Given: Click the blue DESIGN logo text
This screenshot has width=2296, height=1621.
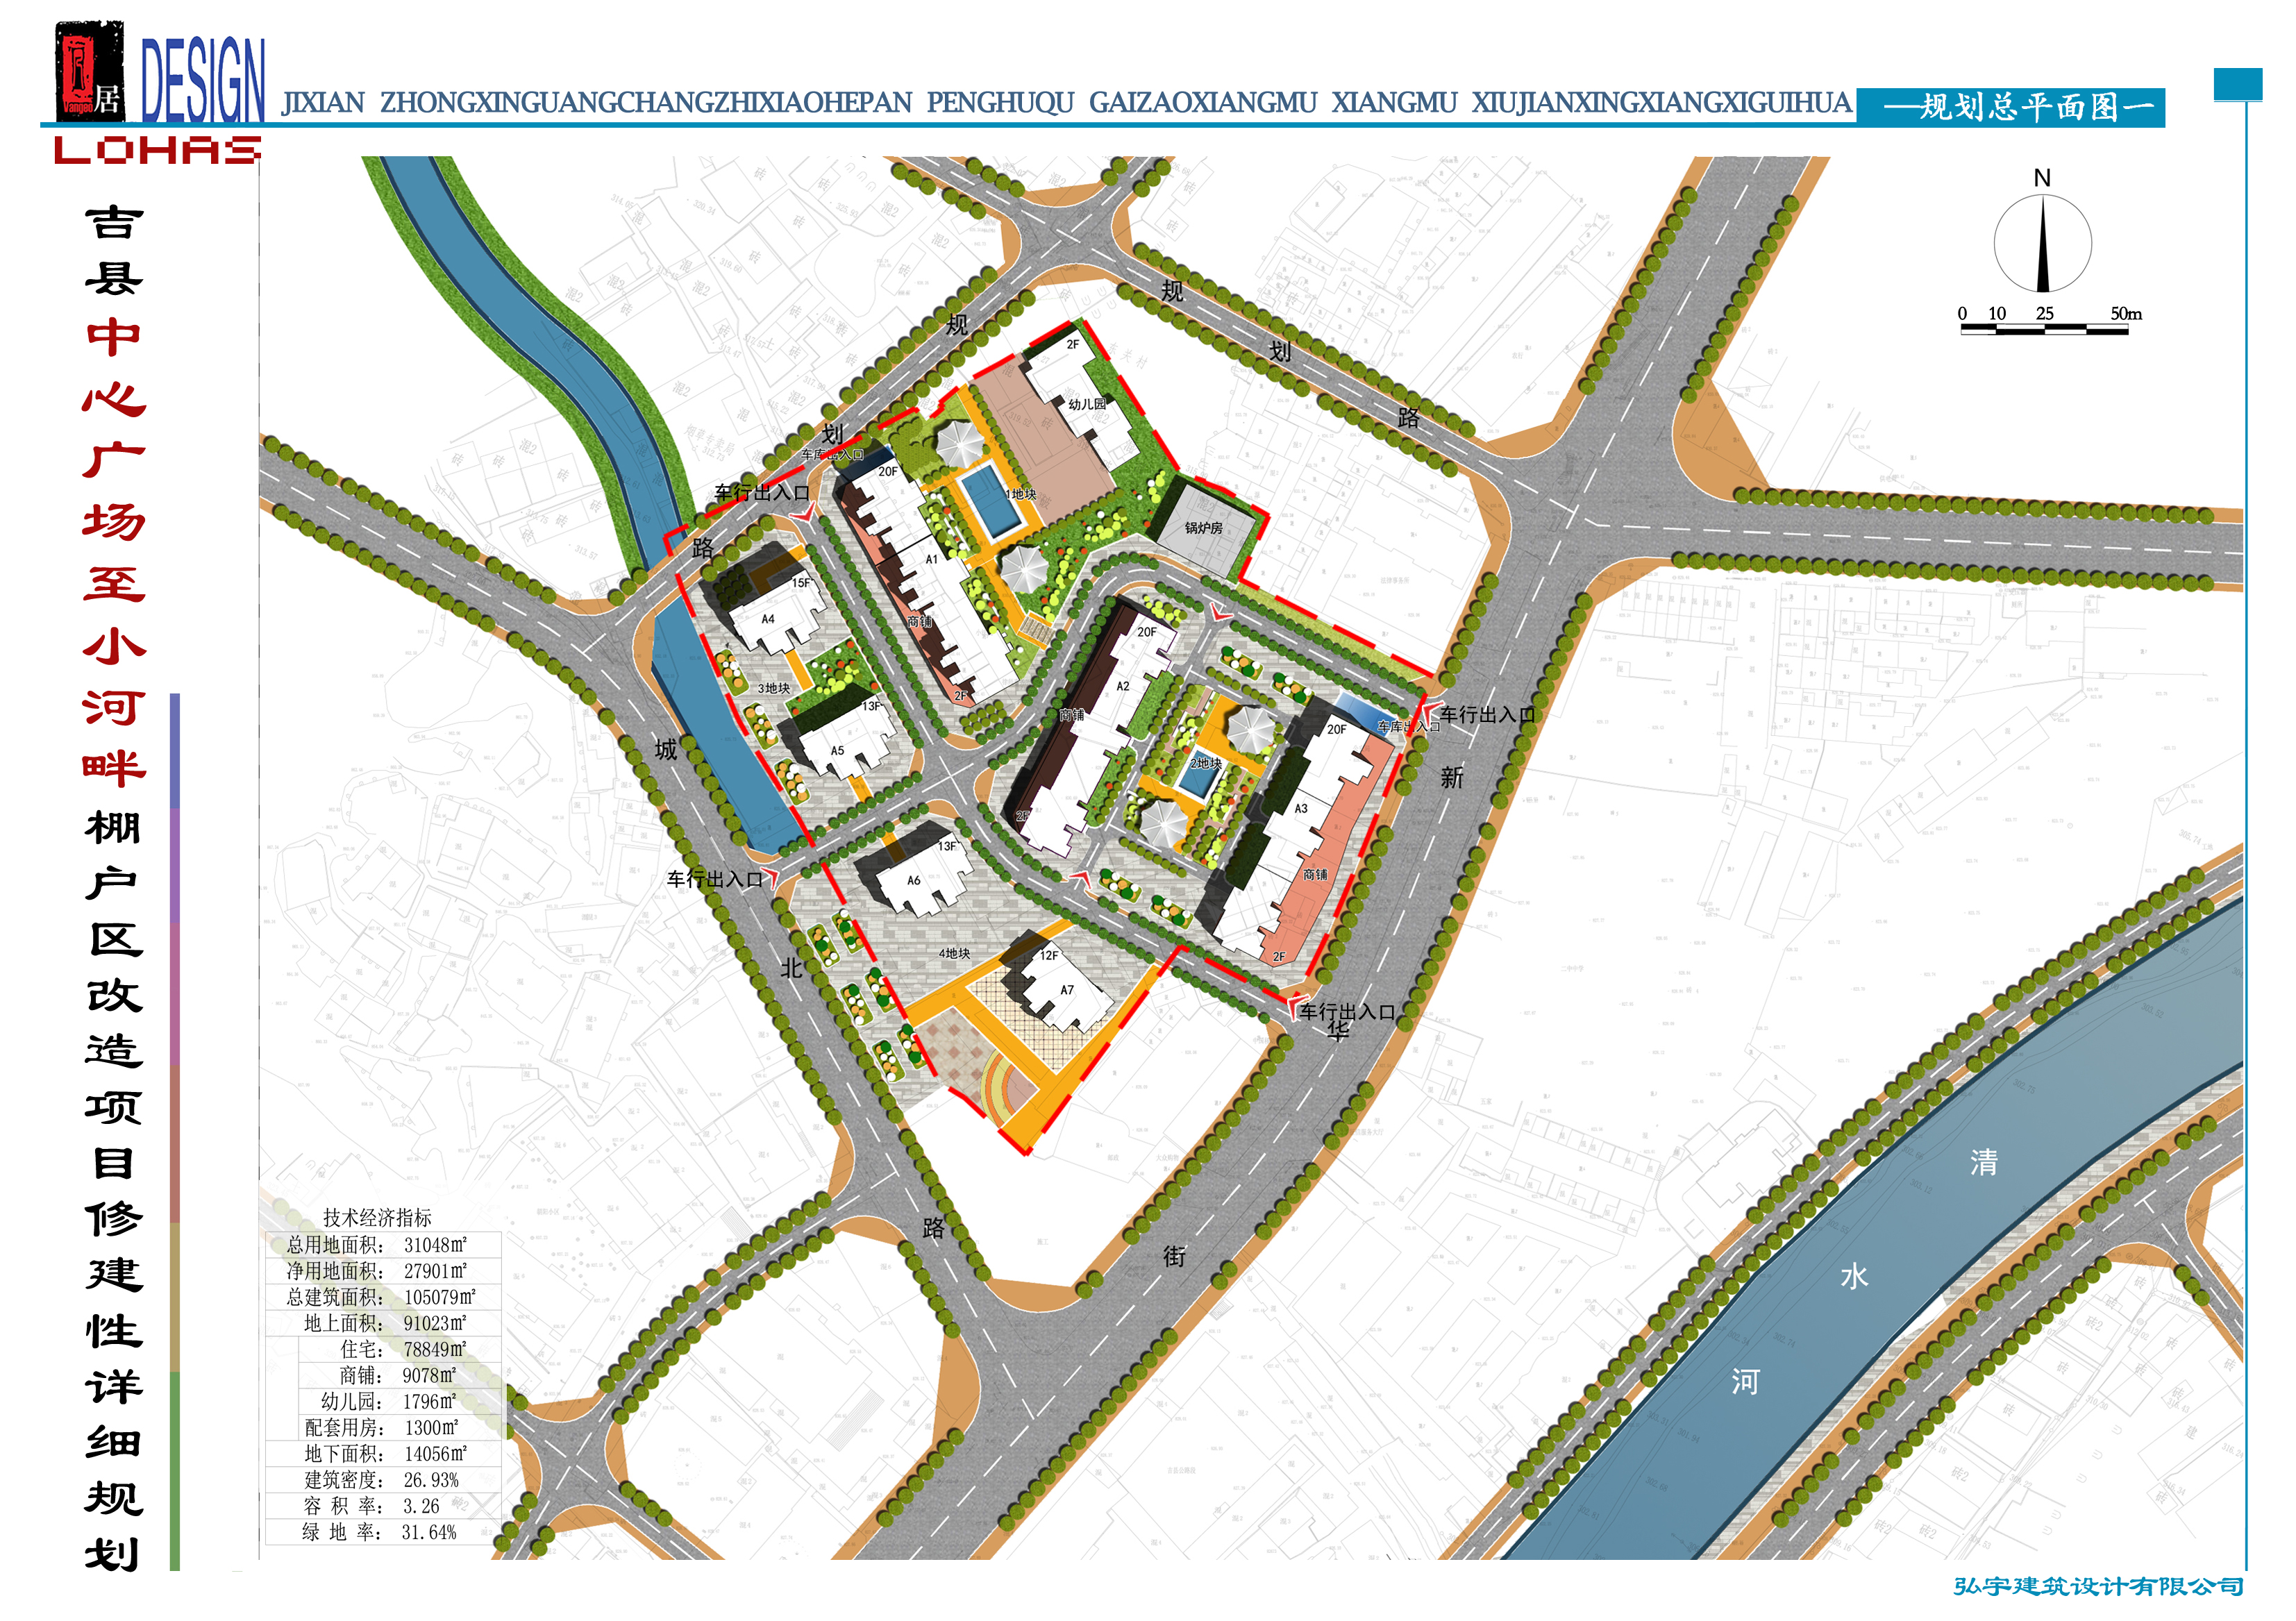Looking at the screenshot, I should point(204,78).
